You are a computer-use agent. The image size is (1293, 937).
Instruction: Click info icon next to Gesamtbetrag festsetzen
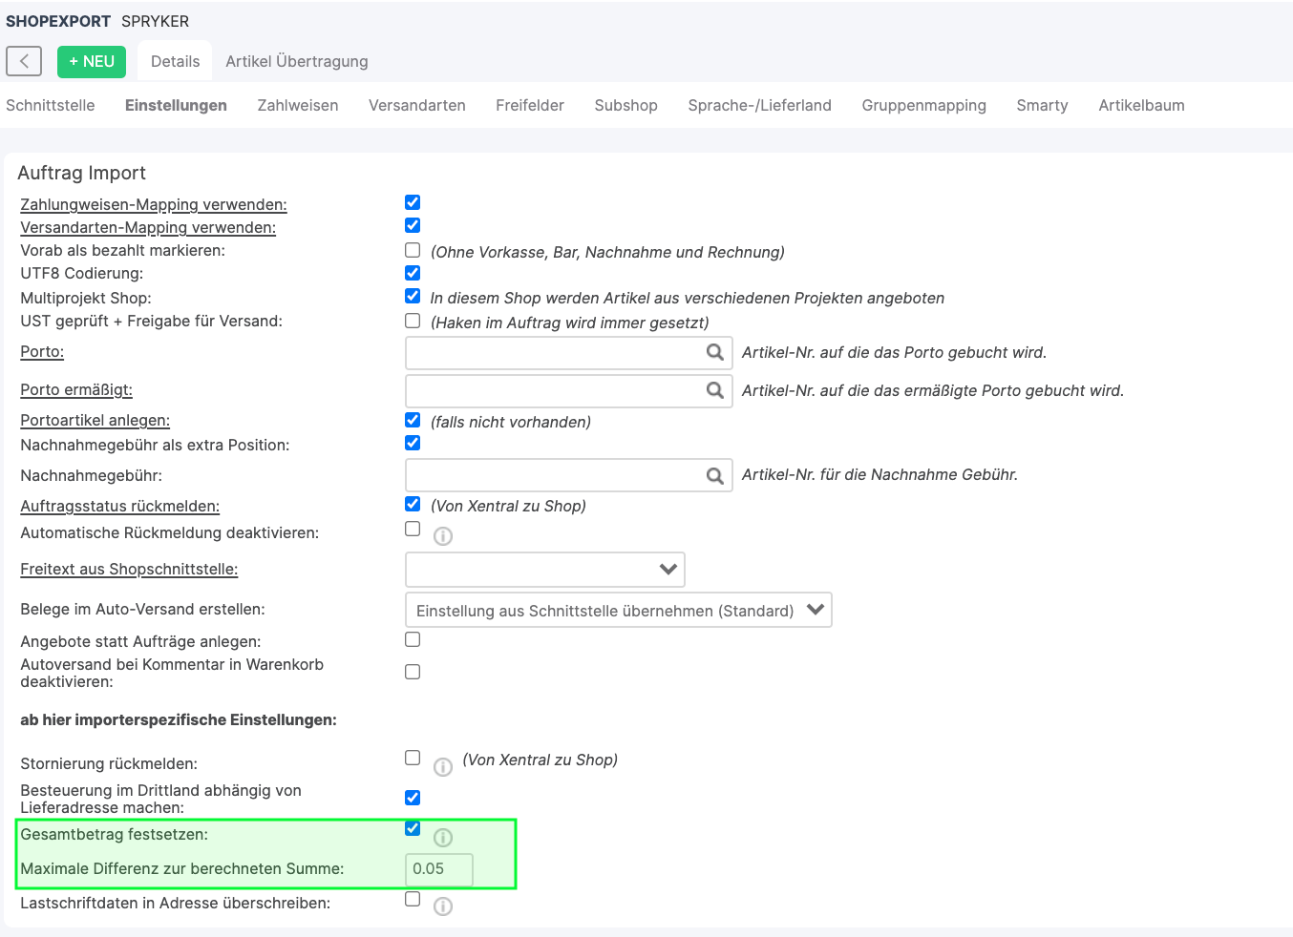[x=443, y=838]
